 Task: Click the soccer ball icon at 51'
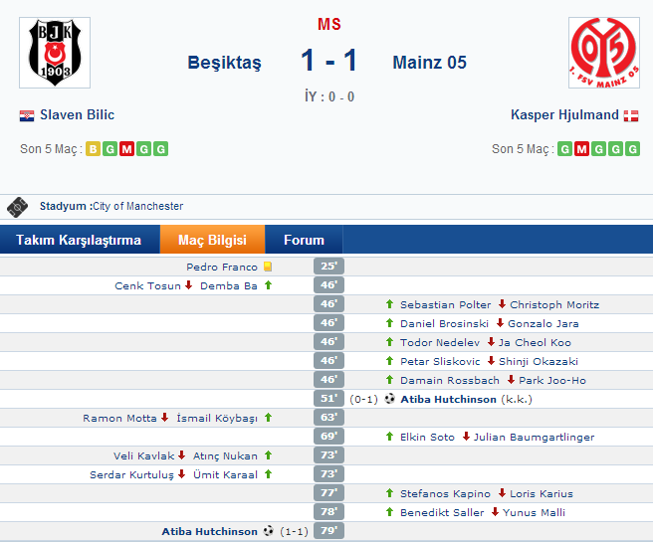pos(389,399)
